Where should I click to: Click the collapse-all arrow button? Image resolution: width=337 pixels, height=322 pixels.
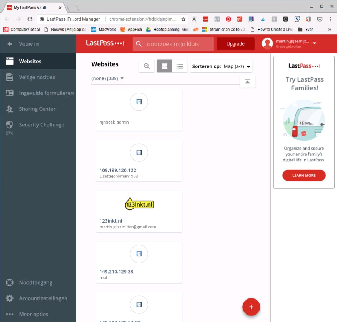pyautogui.click(x=247, y=82)
